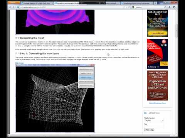This screenshot has height=138, width=185.
Task: Click the vertical page scrollbar thumb
Action: pos(177,31)
